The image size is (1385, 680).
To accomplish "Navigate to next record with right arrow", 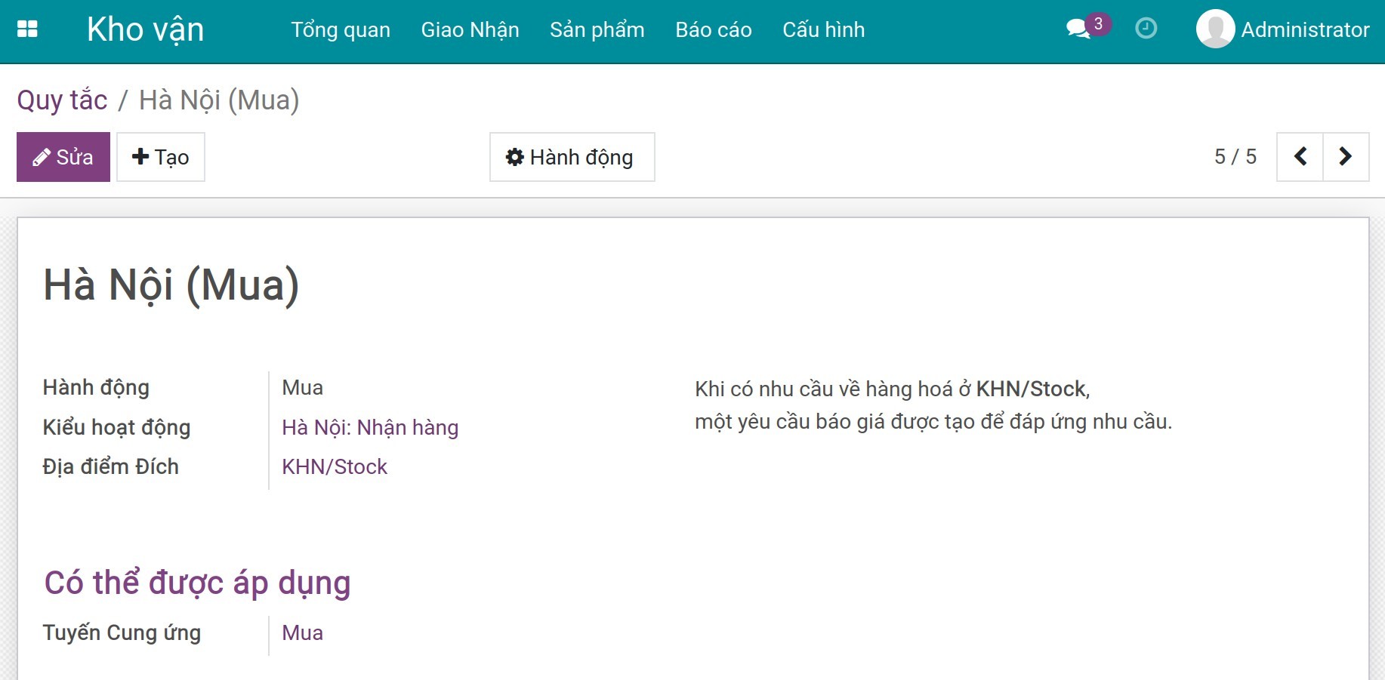I will [1346, 156].
